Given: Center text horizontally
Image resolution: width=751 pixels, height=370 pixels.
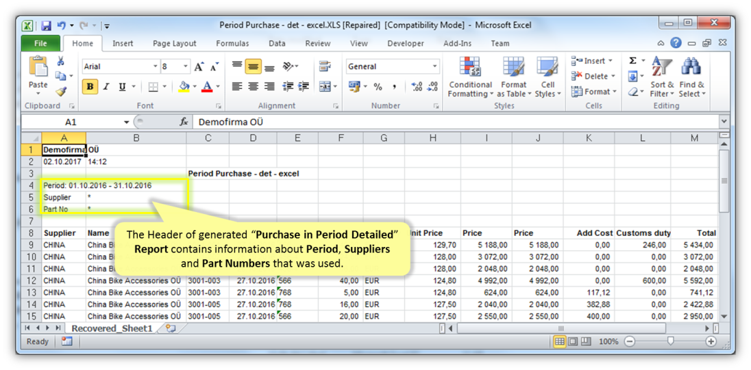Looking at the screenshot, I should pyautogui.click(x=254, y=87).
